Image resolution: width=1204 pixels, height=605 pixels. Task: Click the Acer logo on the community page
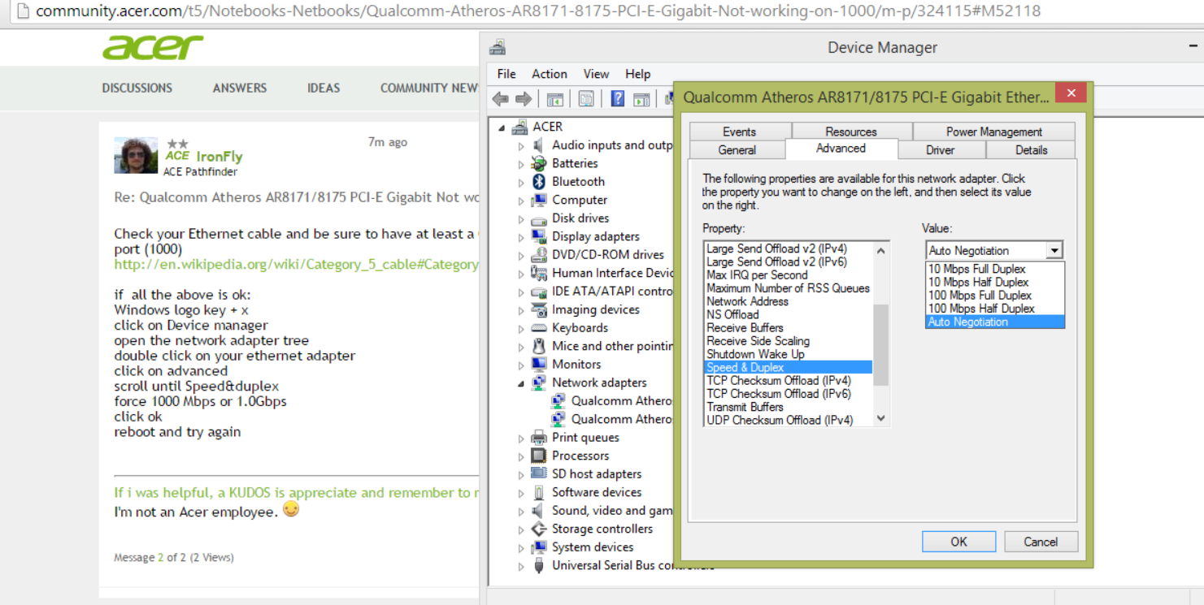(153, 47)
